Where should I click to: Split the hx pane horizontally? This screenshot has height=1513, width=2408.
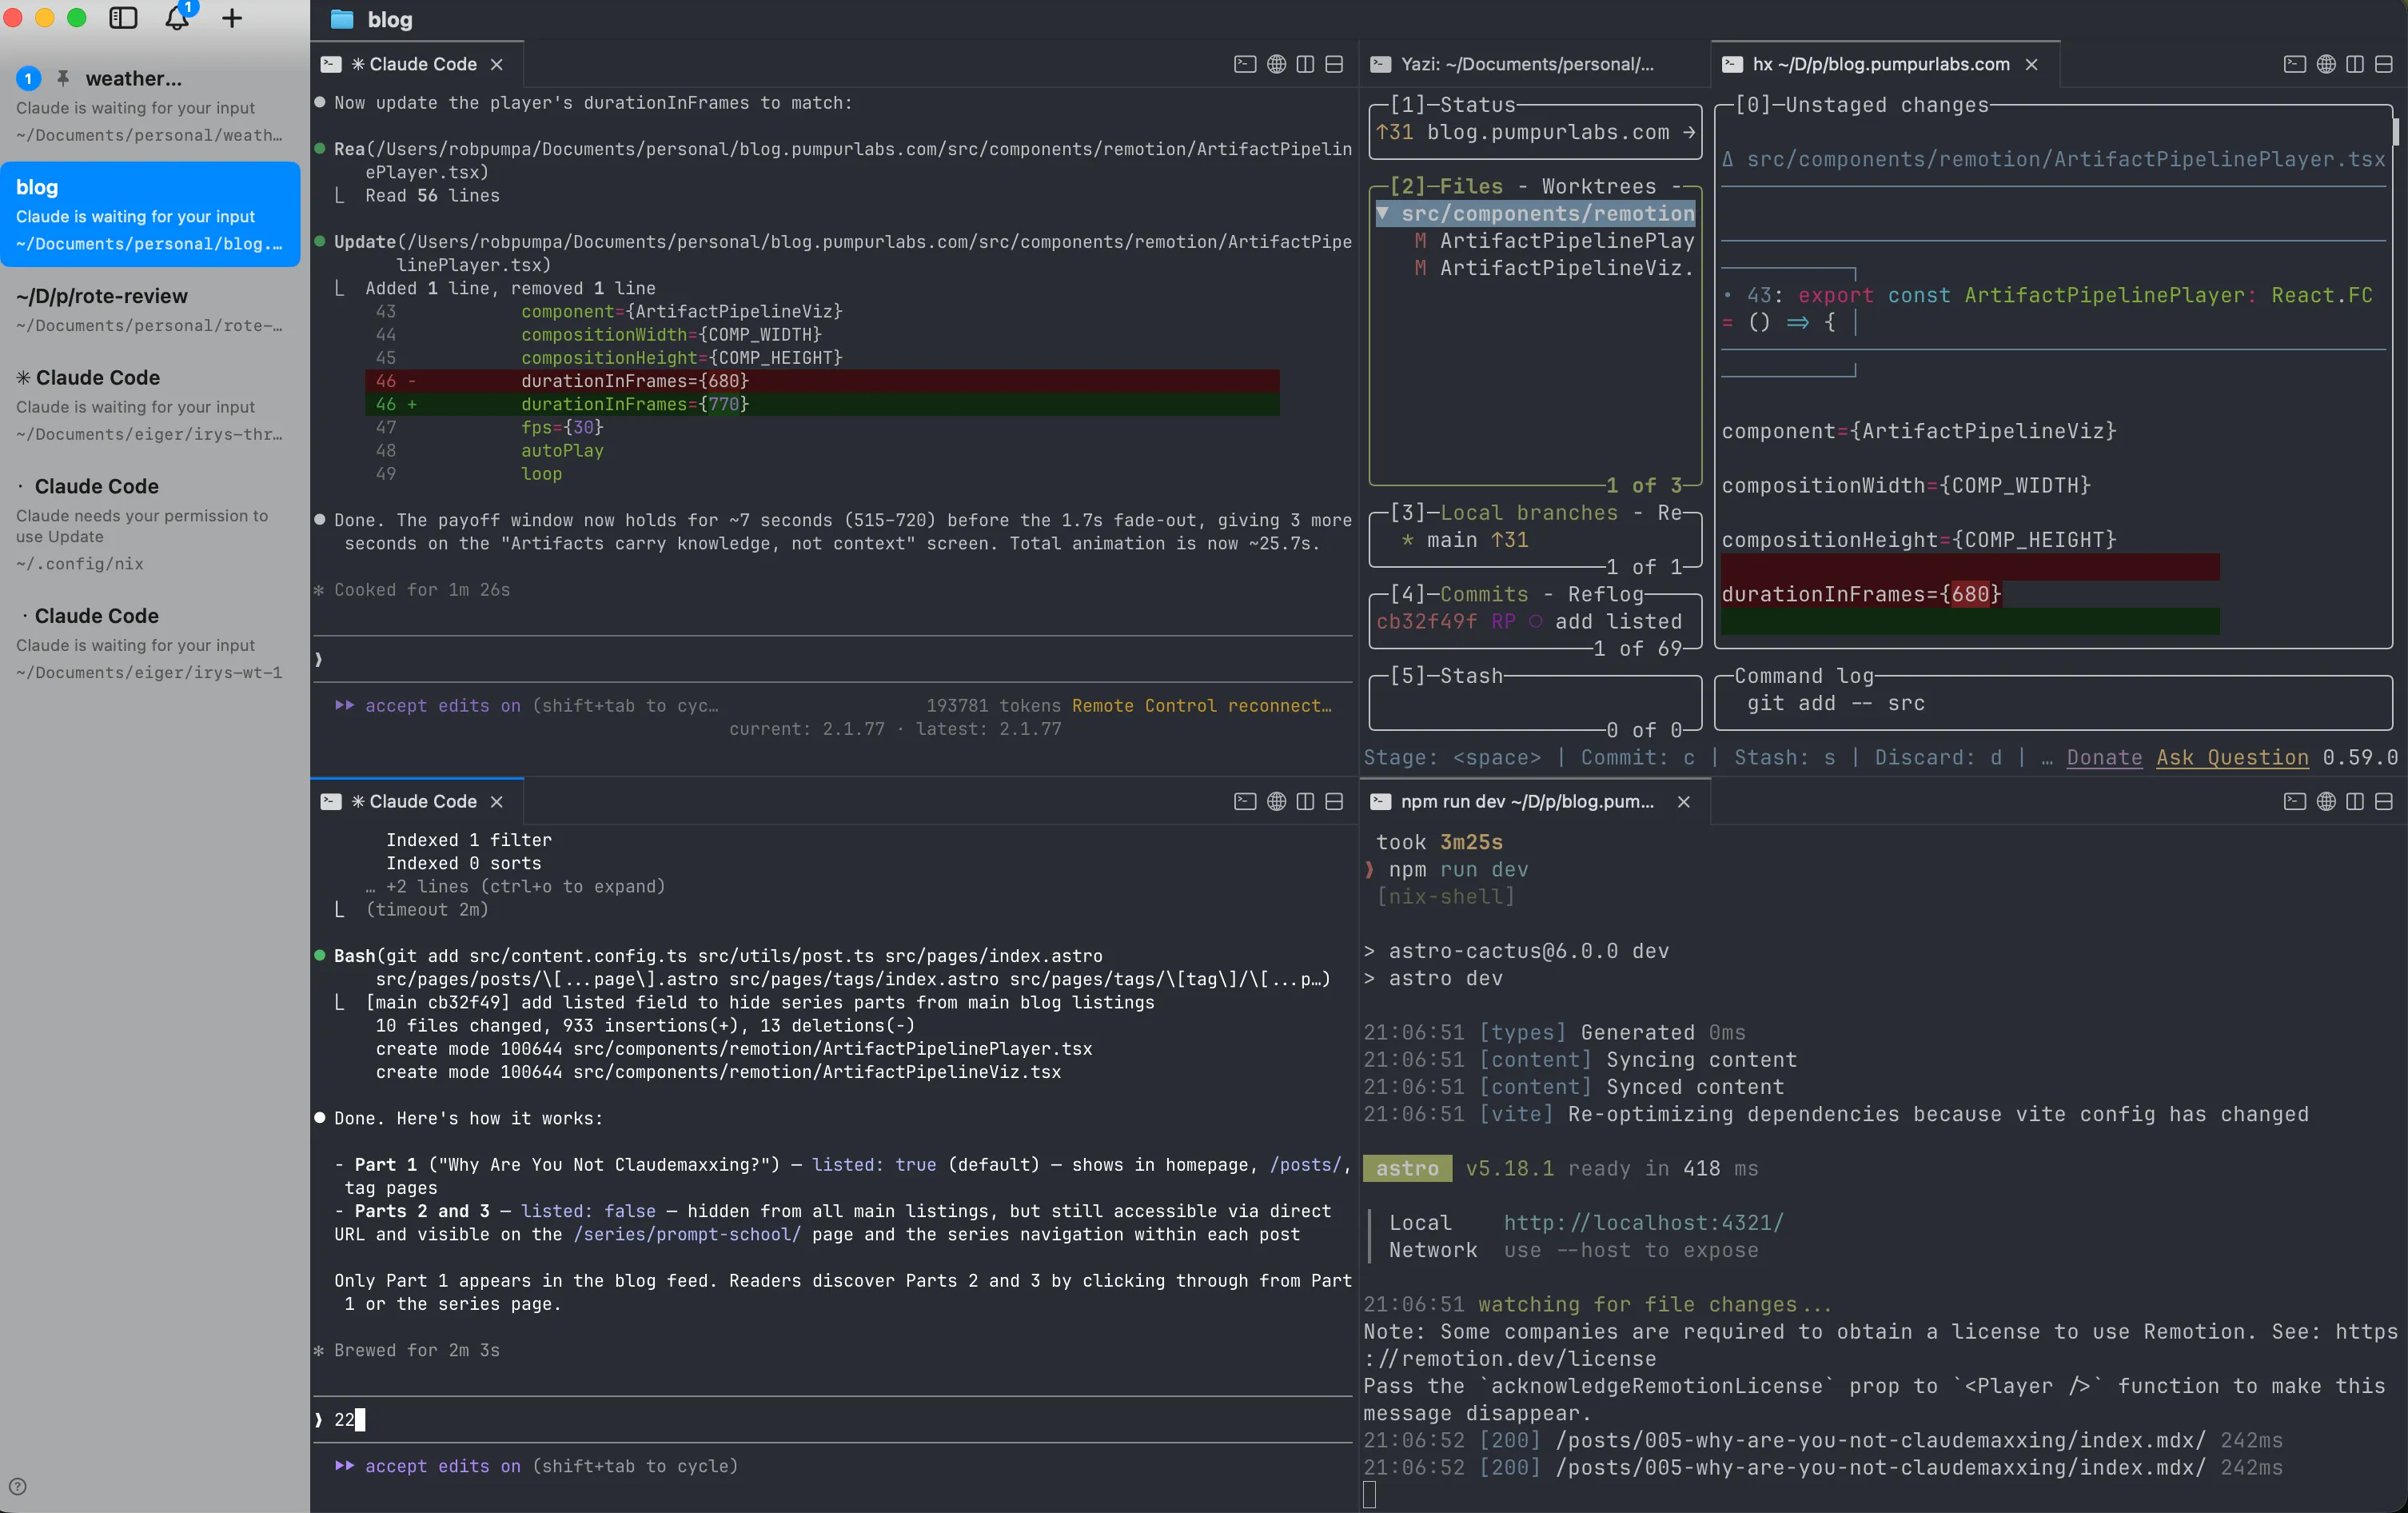[x=2385, y=63]
